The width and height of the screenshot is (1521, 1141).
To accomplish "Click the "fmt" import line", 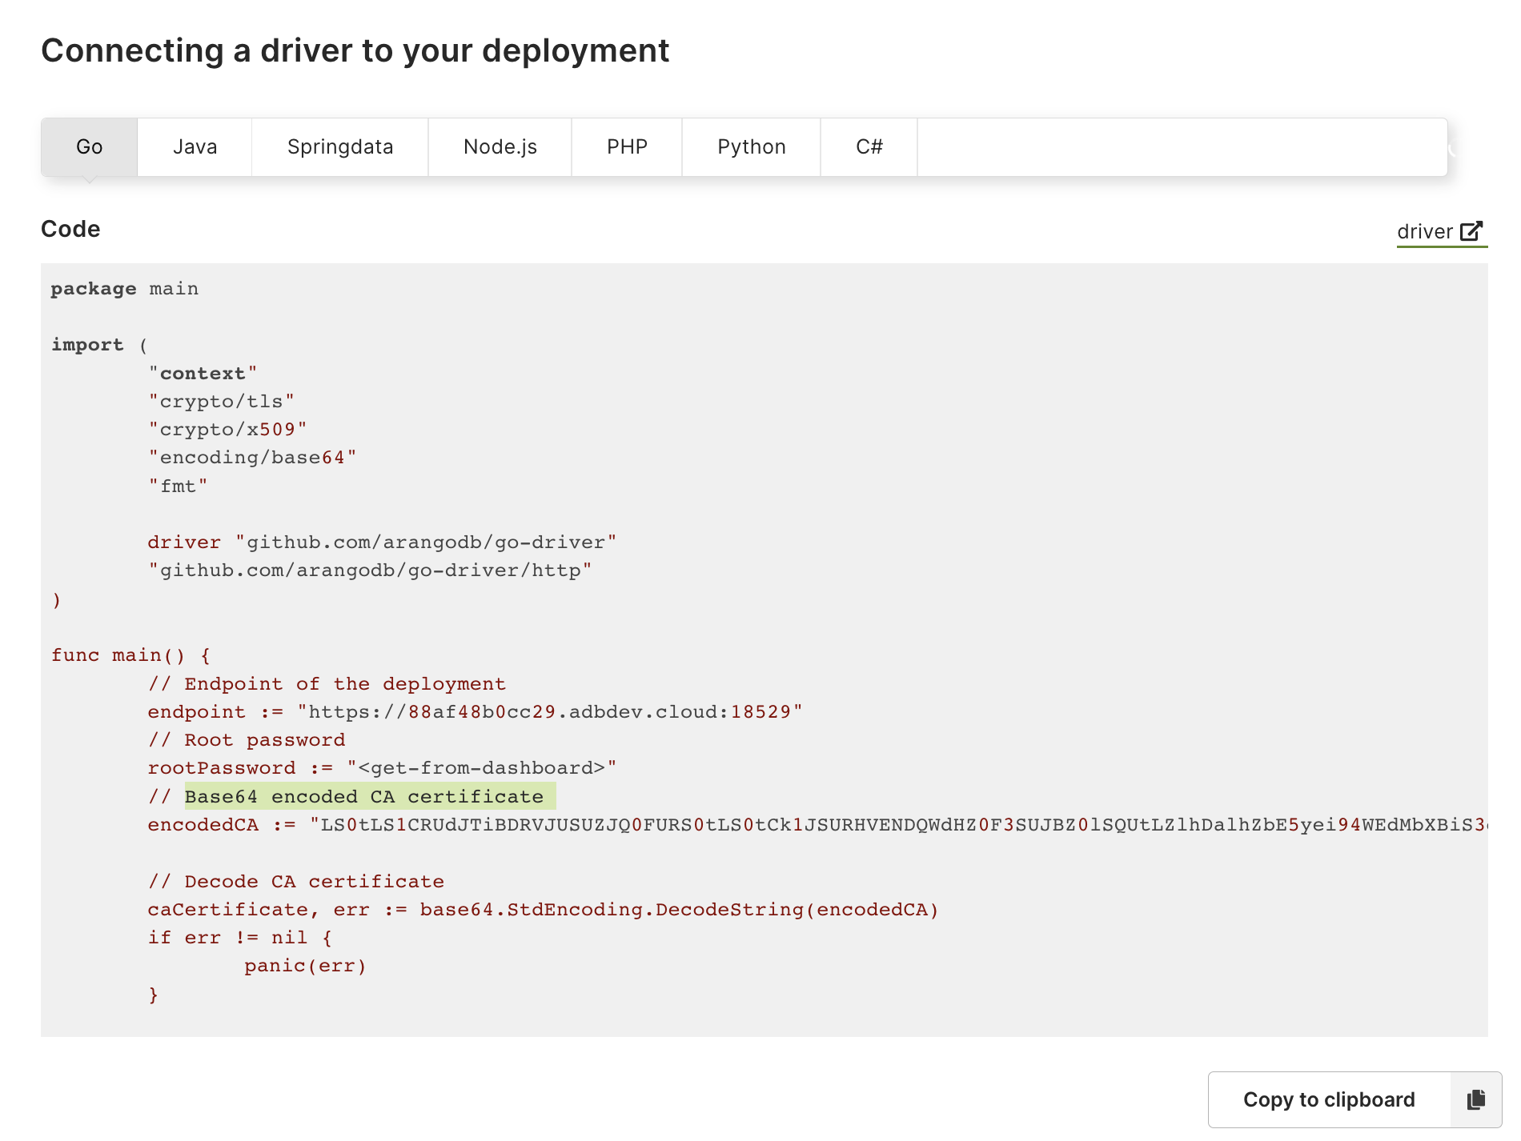I will (178, 486).
